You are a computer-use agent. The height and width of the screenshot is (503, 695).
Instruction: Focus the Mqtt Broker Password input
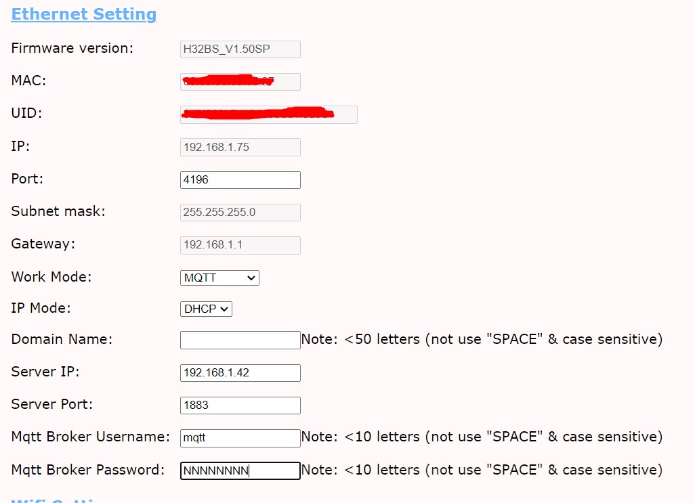tap(240, 471)
